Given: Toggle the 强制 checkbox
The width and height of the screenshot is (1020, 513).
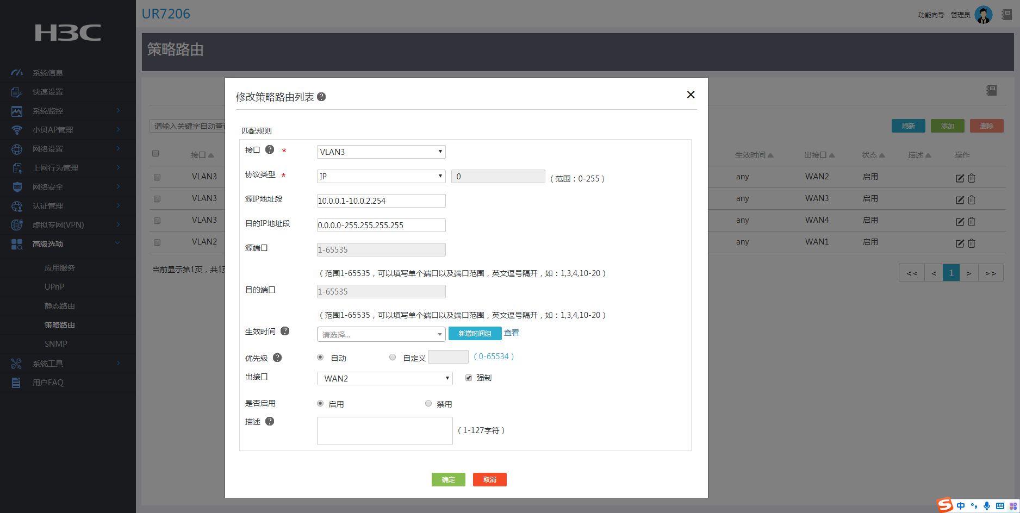Looking at the screenshot, I should click(469, 378).
